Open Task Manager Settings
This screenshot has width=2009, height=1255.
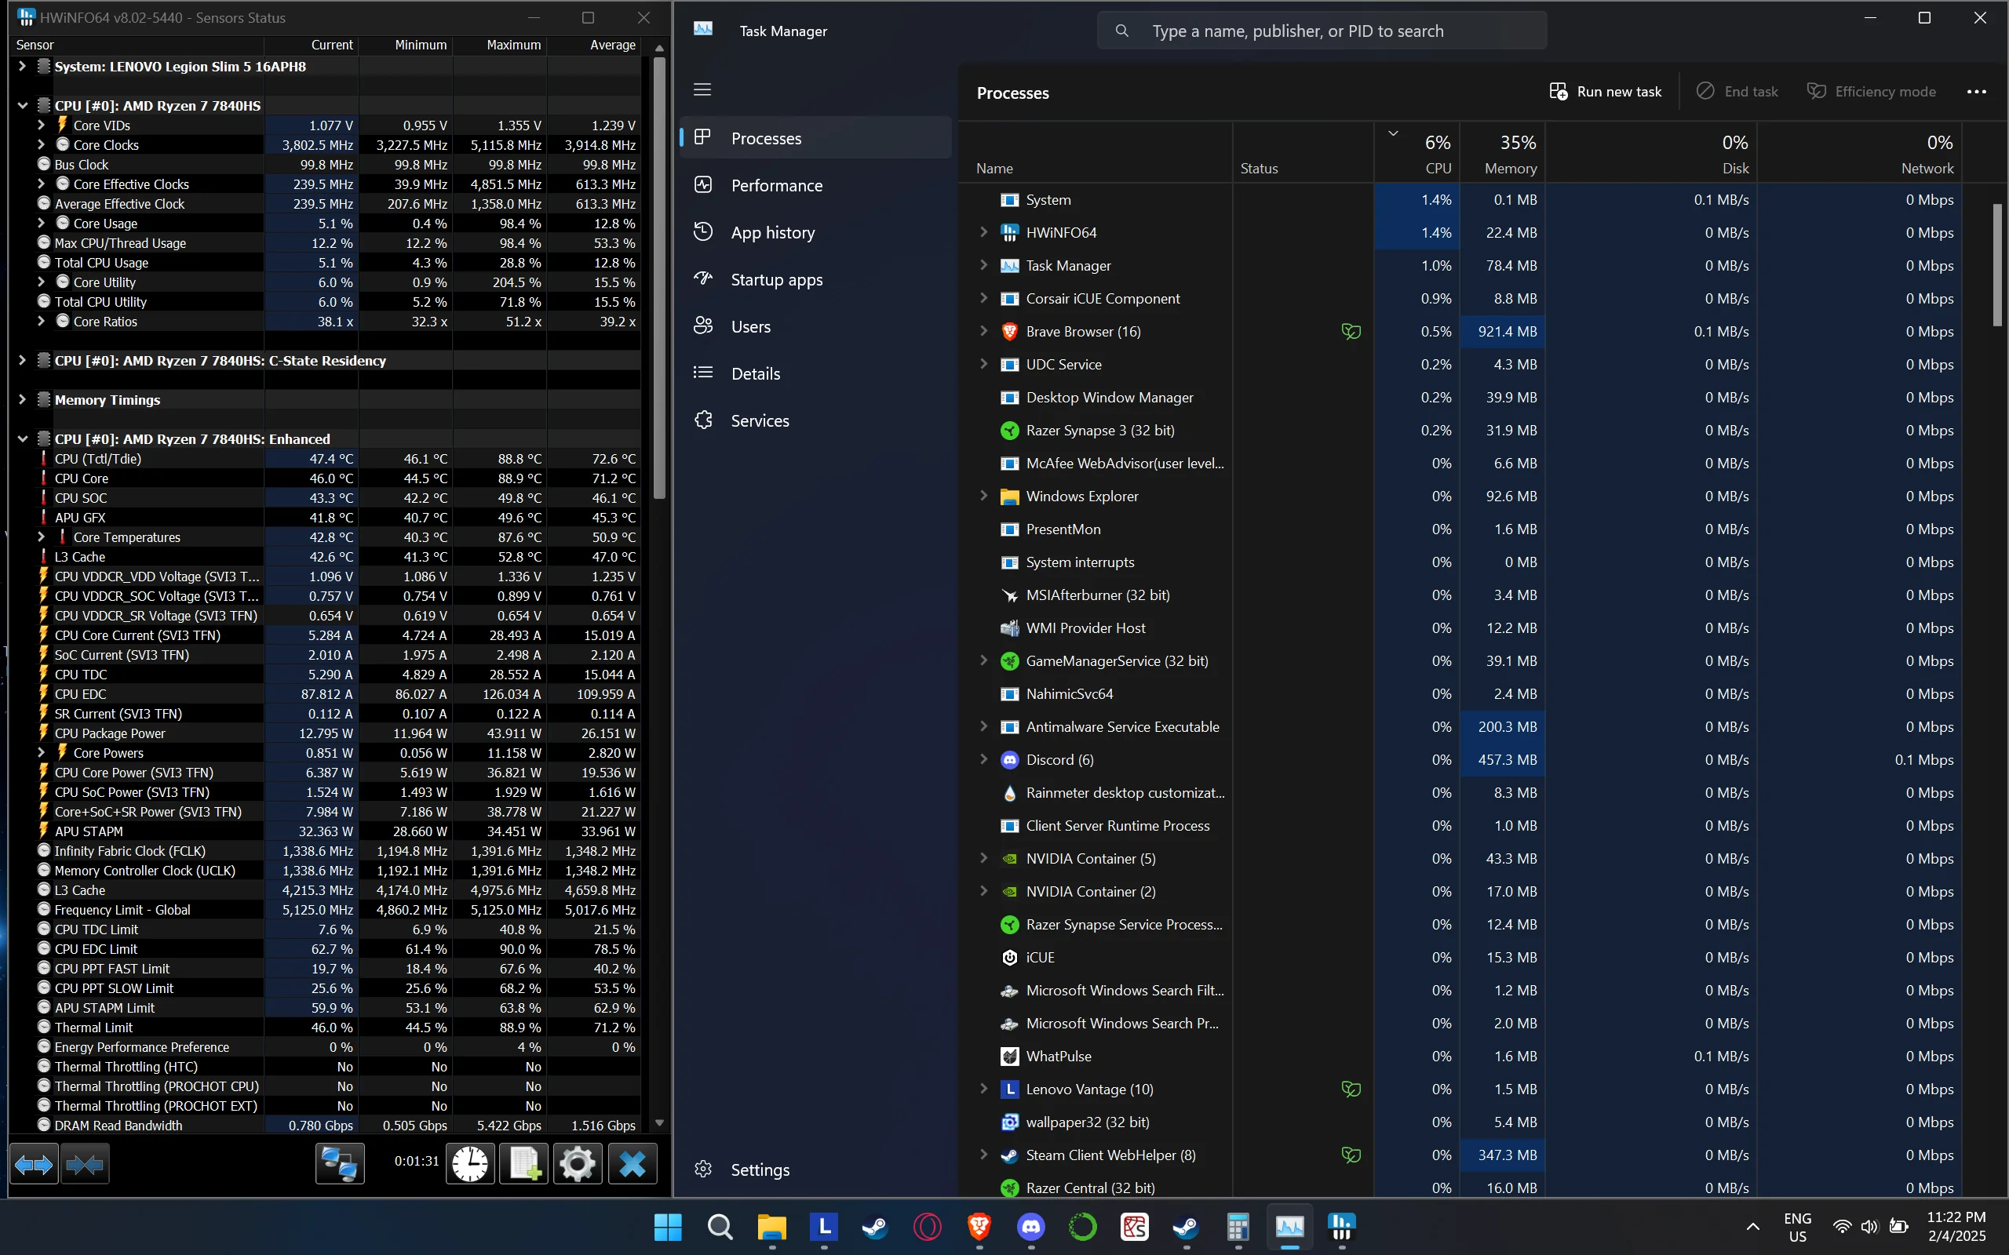pos(815,1170)
